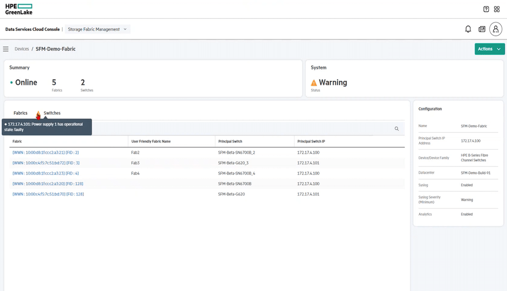The height and width of the screenshot is (291, 507).
Task: Click the Fab4 fabric name cell
Action: click(135, 173)
